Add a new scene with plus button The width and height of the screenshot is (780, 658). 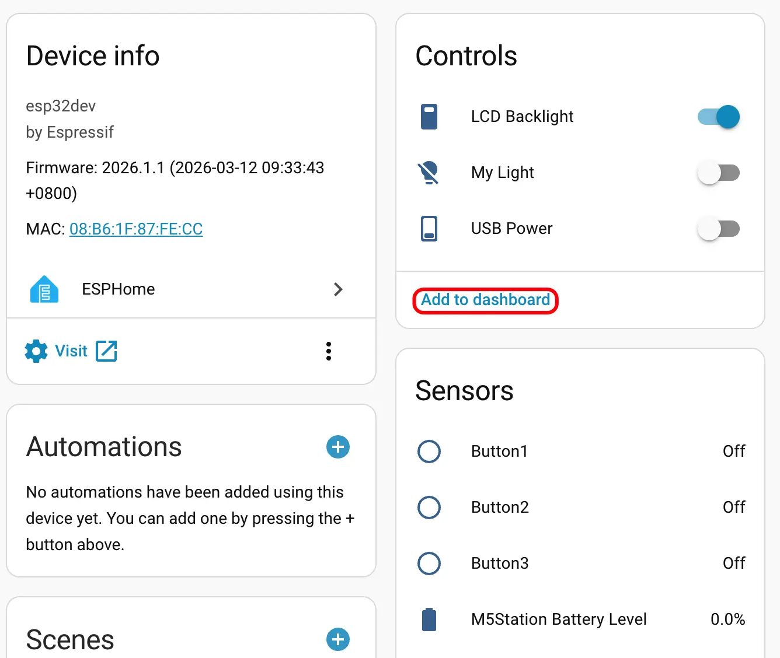tap(338, 639)
